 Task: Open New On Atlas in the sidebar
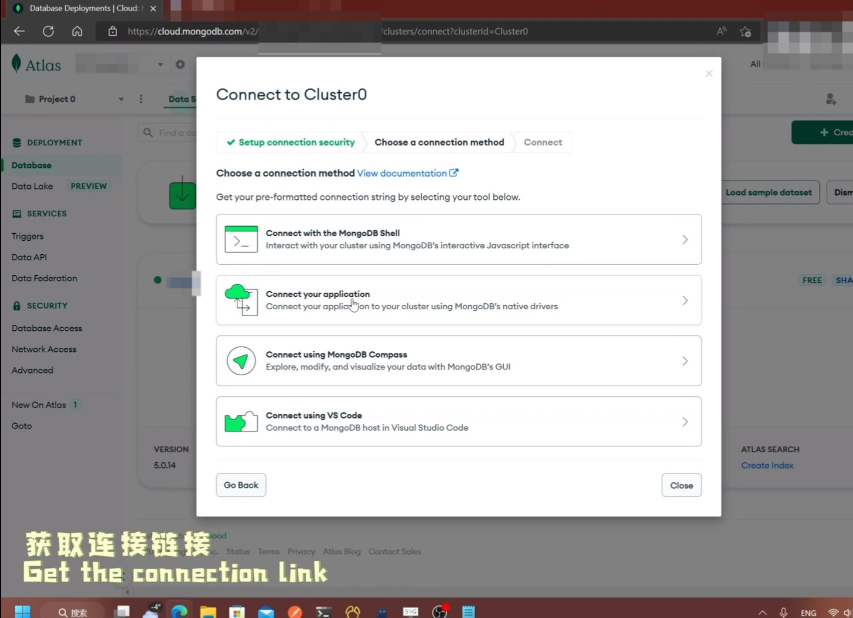click(38, 405)
